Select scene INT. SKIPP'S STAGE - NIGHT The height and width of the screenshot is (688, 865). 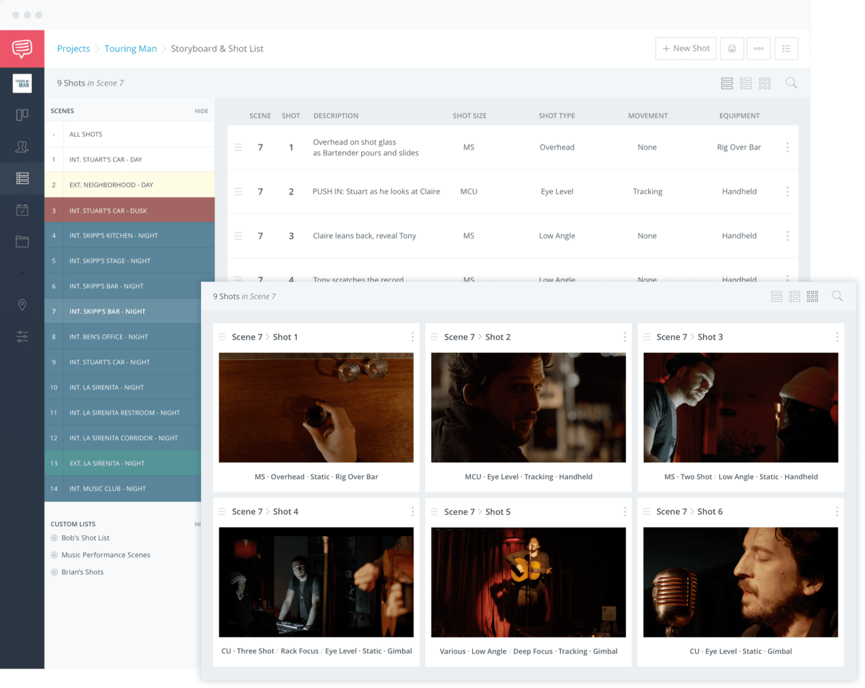(x=130, y=261)
